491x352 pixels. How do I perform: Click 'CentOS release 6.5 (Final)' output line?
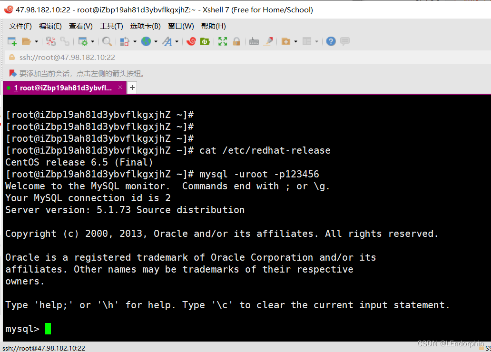click(x=79, y=163)
